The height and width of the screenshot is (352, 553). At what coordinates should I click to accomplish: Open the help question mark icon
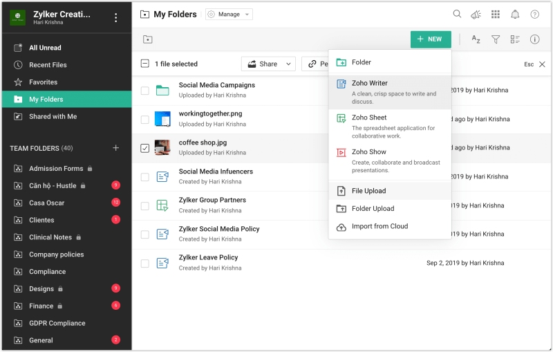[534, 14]
